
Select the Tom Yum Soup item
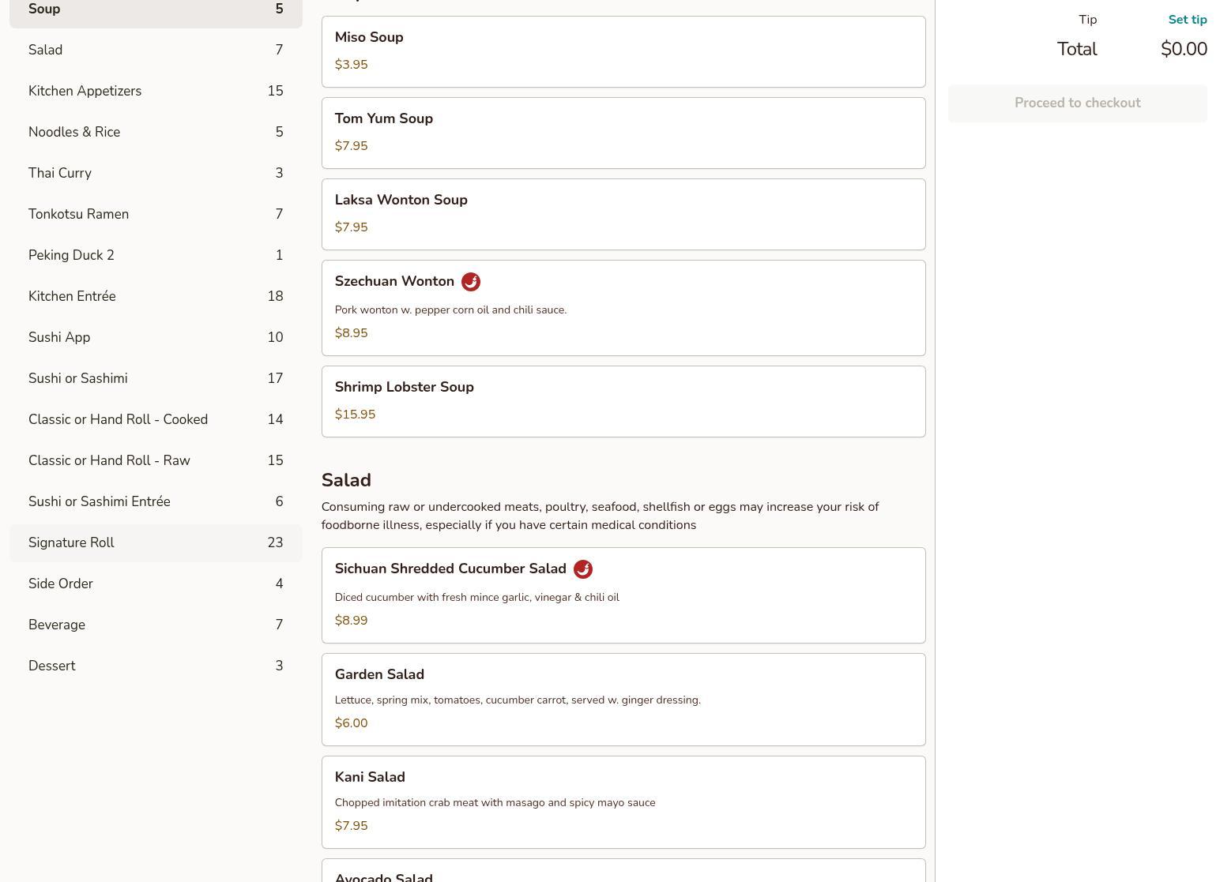click(x=623, y=133)
